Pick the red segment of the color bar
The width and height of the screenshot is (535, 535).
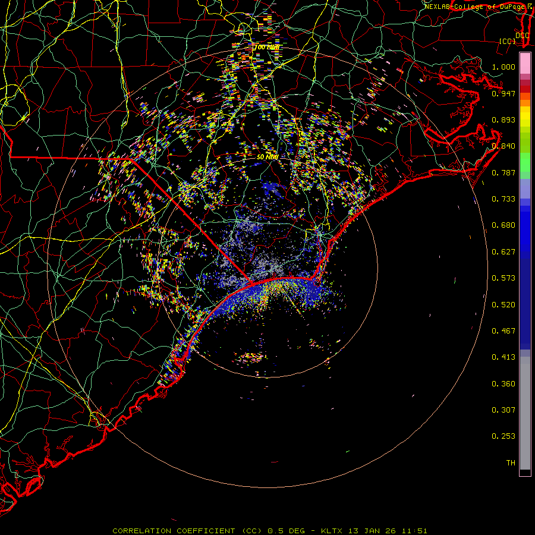coord(525,89)
